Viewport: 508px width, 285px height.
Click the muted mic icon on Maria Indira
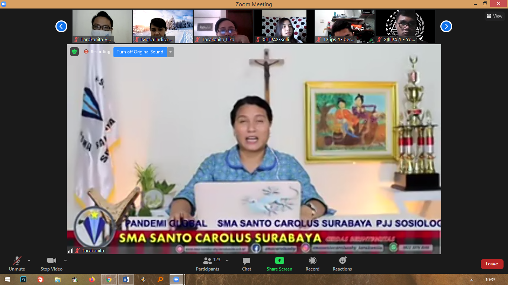137,39
